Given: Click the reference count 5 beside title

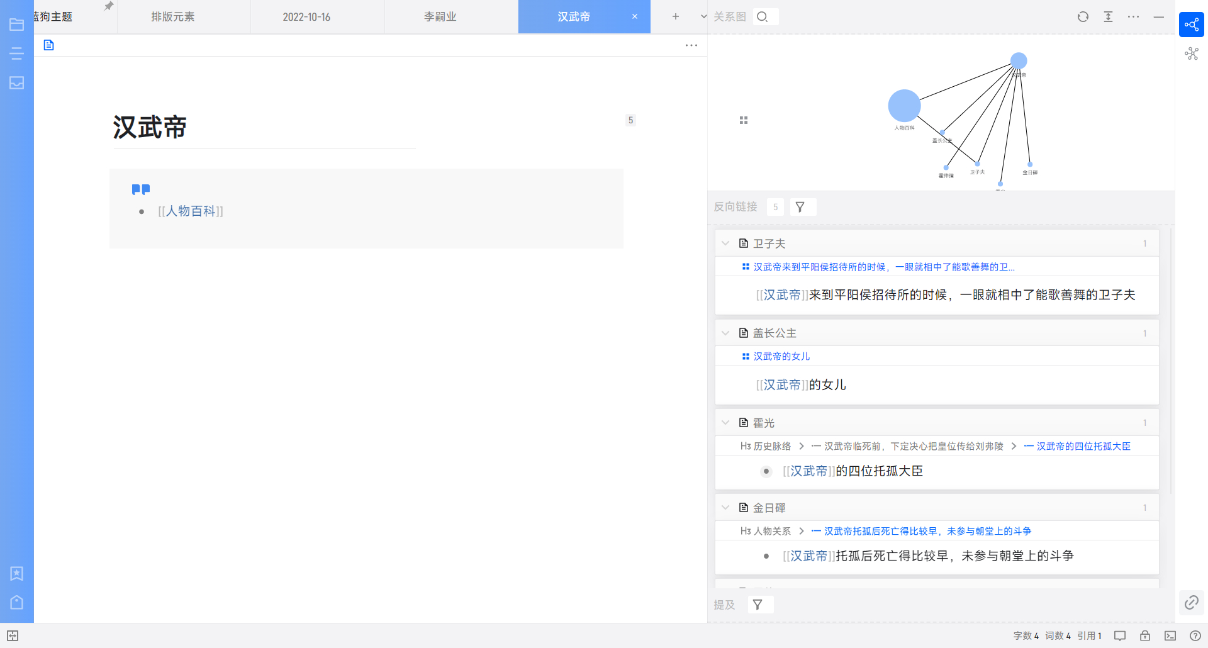Looking at the screenshot, I should coord(630,120).
